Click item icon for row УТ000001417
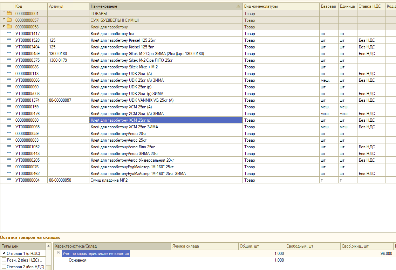The height and width of the screenshot is (270, 396). pyautogui.click(x=9, y=33)
